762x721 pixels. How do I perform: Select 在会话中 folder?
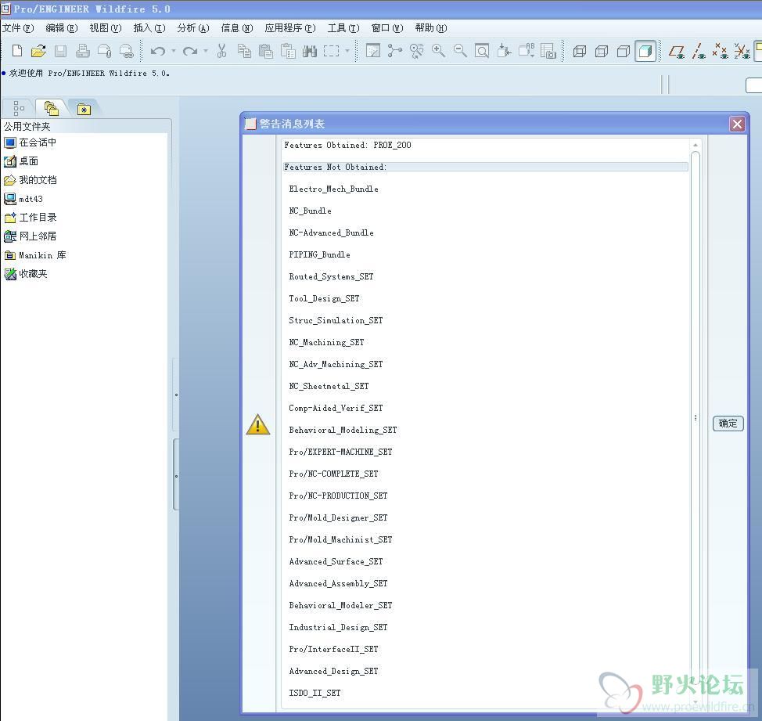(x=31, y=142)
